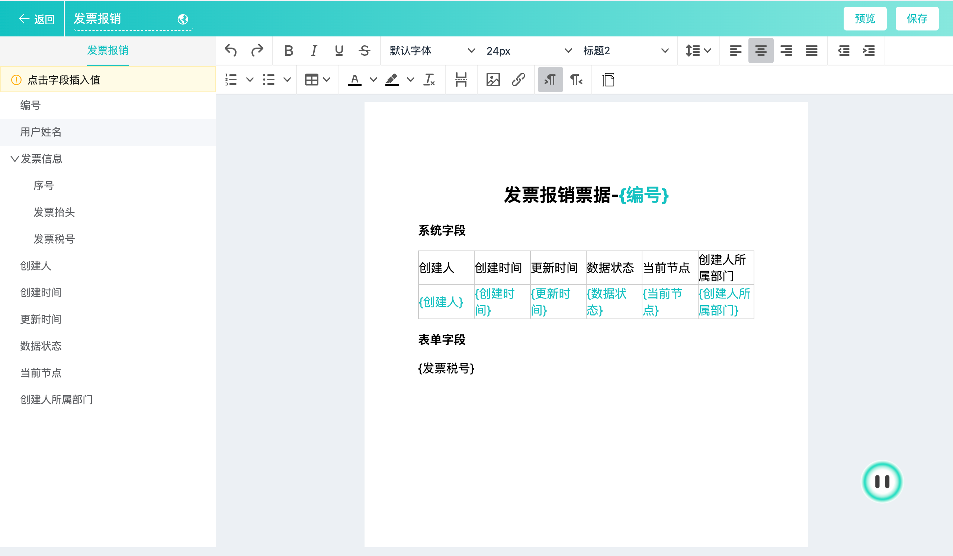Apply the highlight background color
Image resolution: width=953 pixels, height=556 pixels.
pyautogui.click(x=392, y=80)
